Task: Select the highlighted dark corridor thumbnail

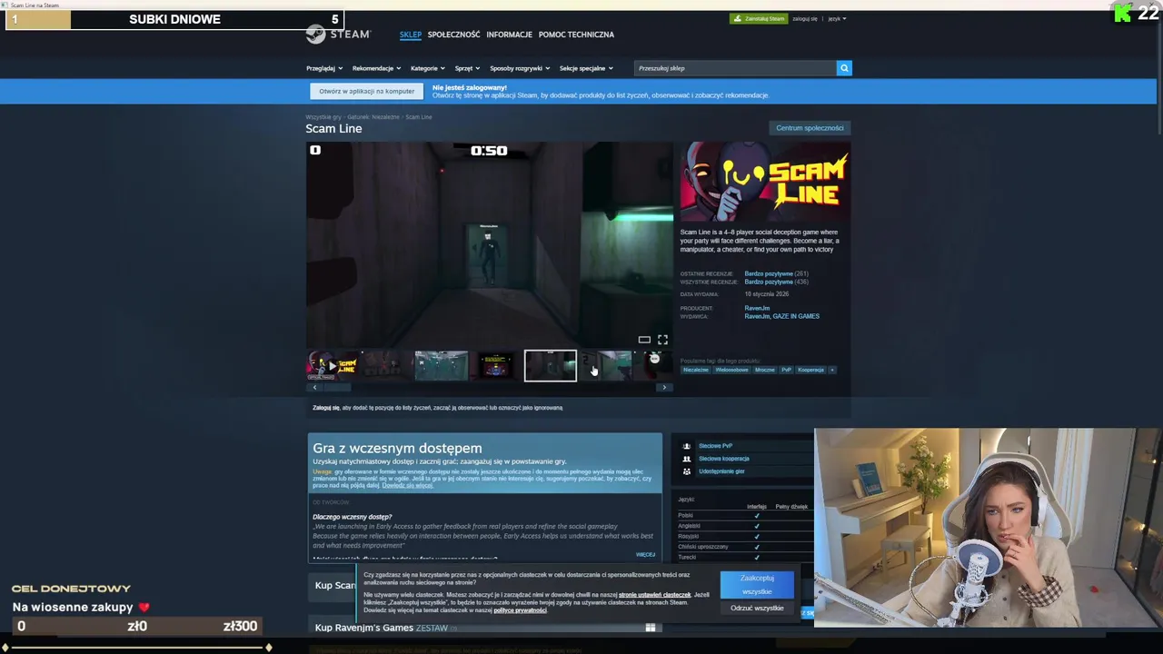Action: click(x=550, y=366)
